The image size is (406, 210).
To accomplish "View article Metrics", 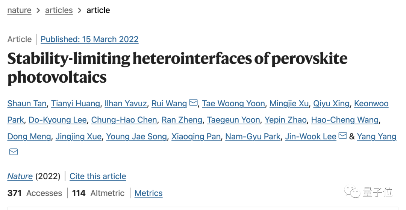I will pos(148,193).
